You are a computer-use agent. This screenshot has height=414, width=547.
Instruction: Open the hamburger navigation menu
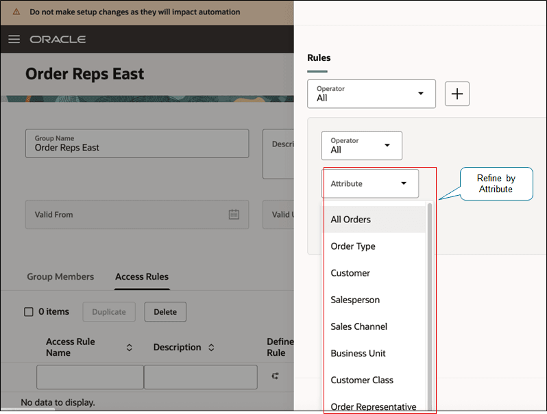14,39
